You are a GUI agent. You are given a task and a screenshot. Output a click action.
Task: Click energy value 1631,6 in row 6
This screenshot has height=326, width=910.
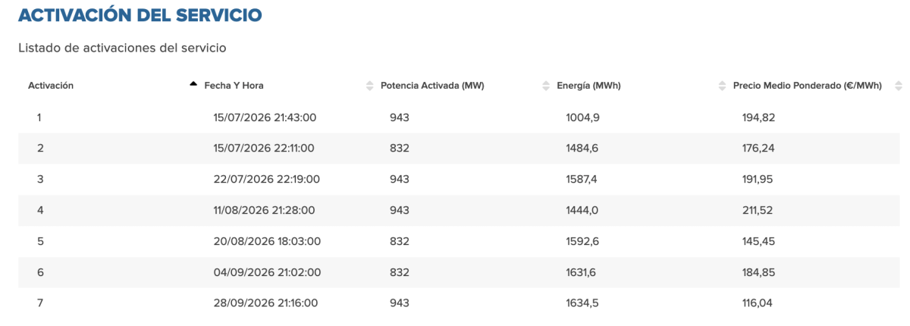click(x=582, y=273)
